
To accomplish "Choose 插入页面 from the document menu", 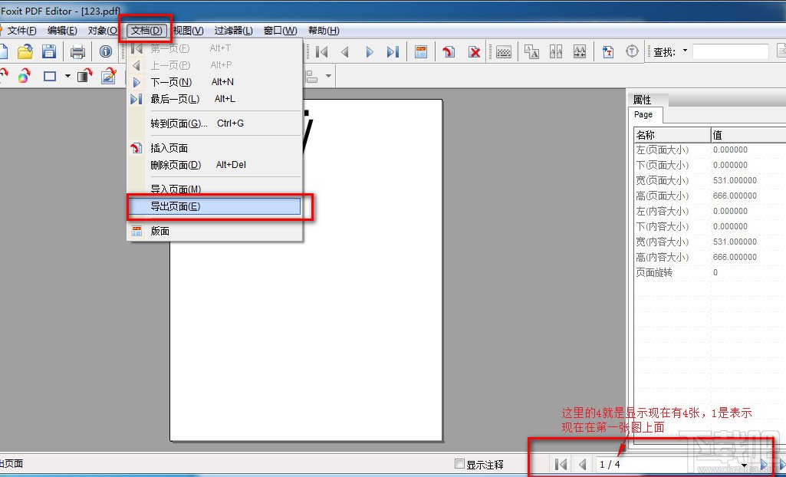I will click(x=215, y=148).
